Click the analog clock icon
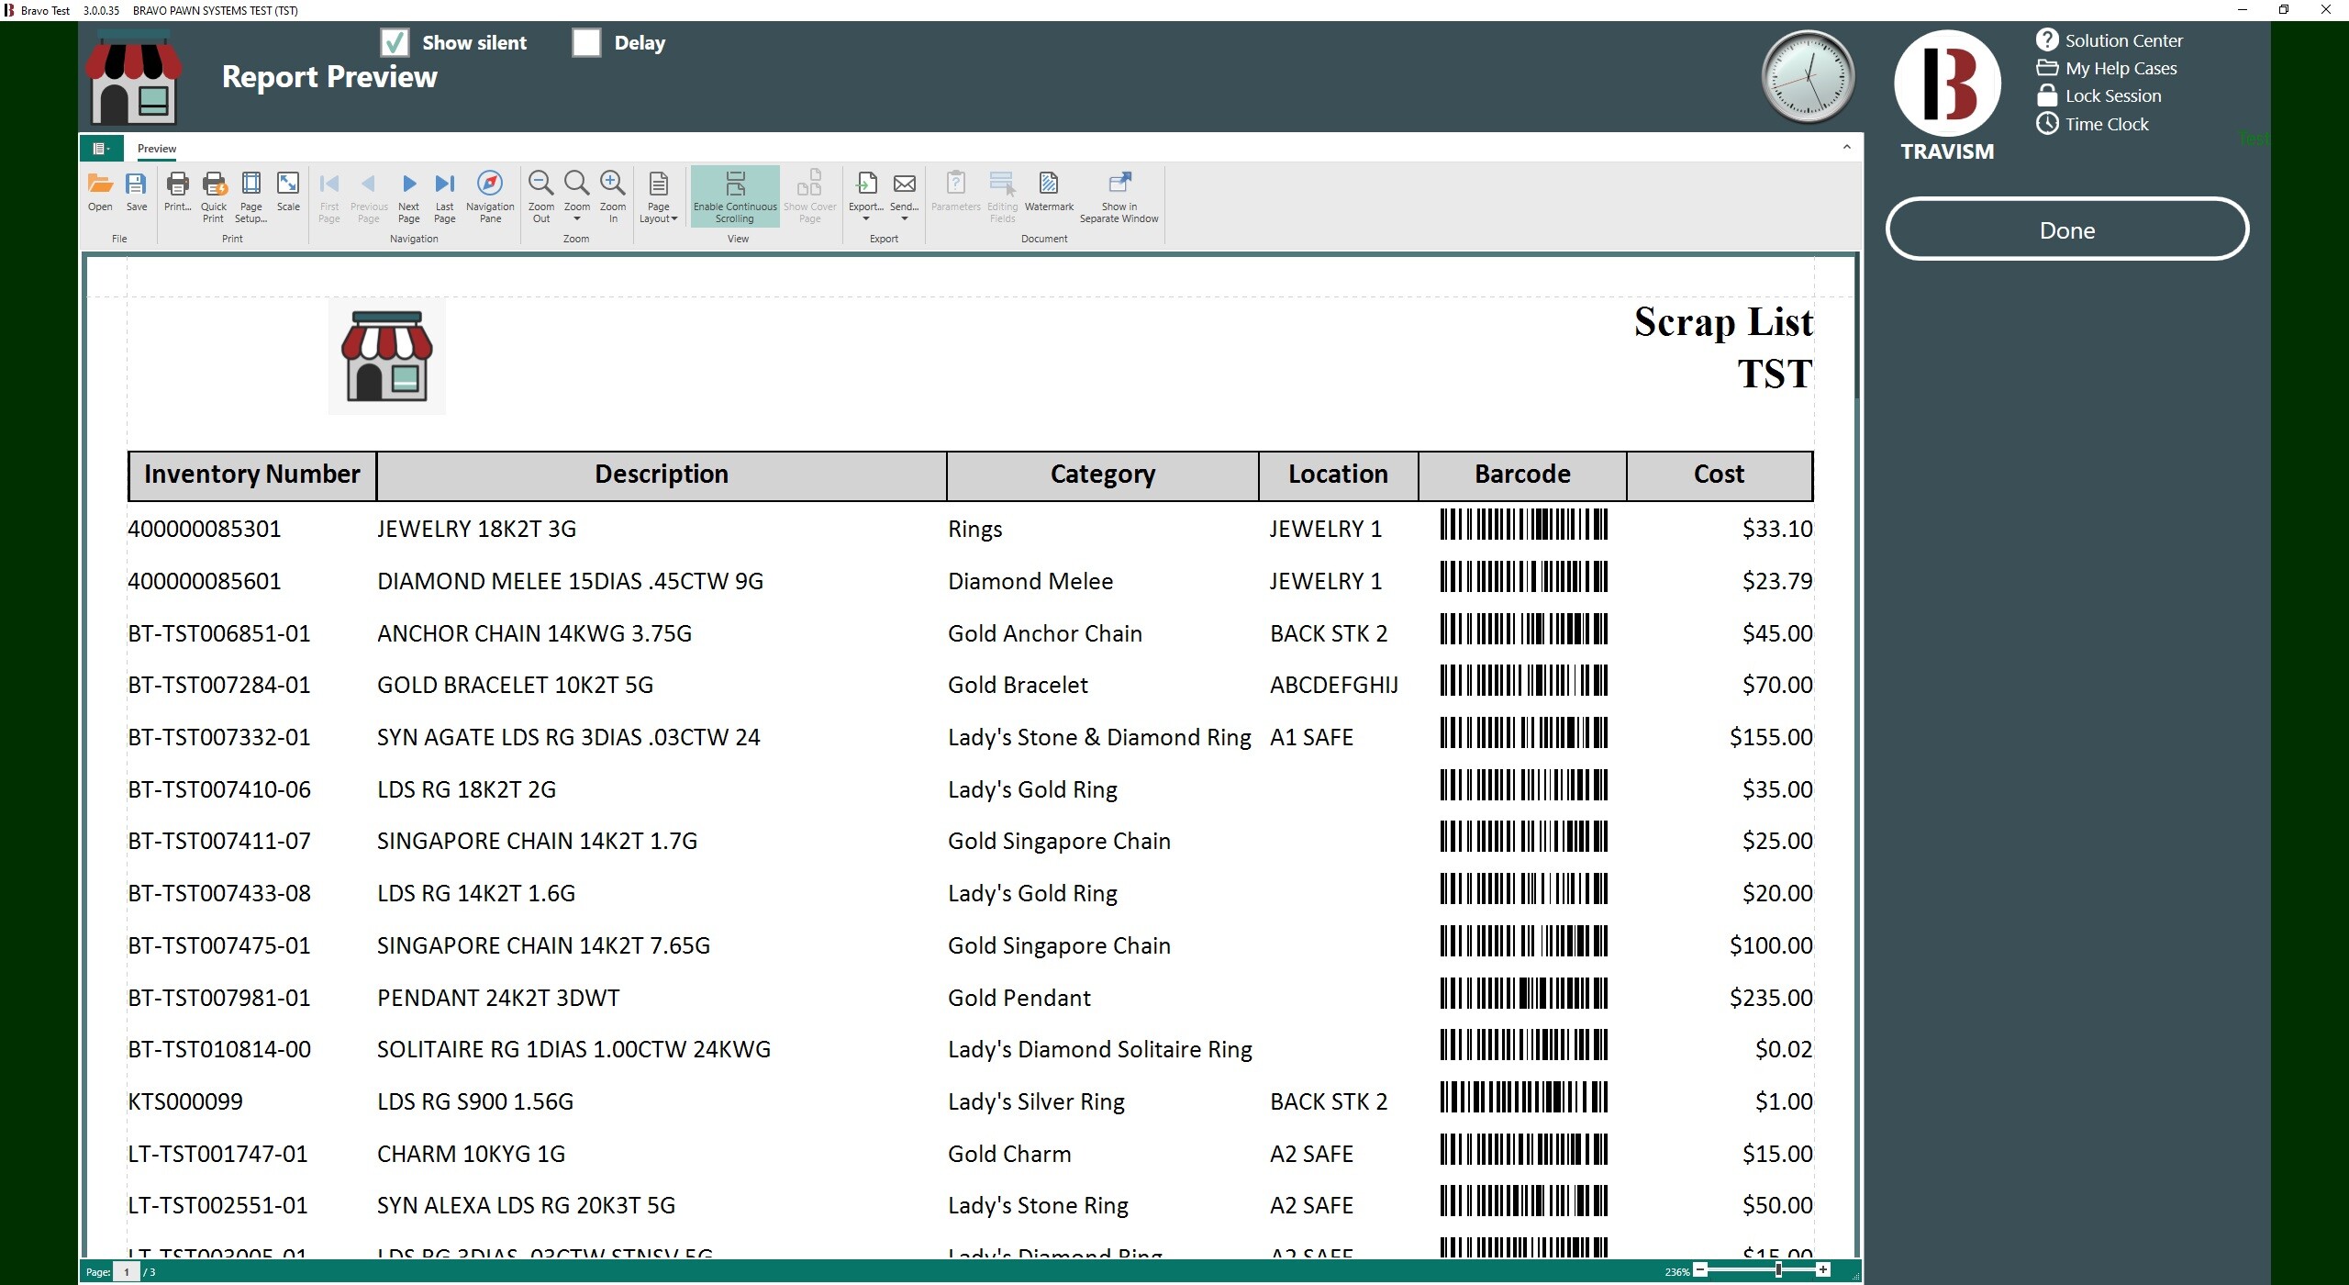This screenshot has width=2349, height=1285. 1808,77
